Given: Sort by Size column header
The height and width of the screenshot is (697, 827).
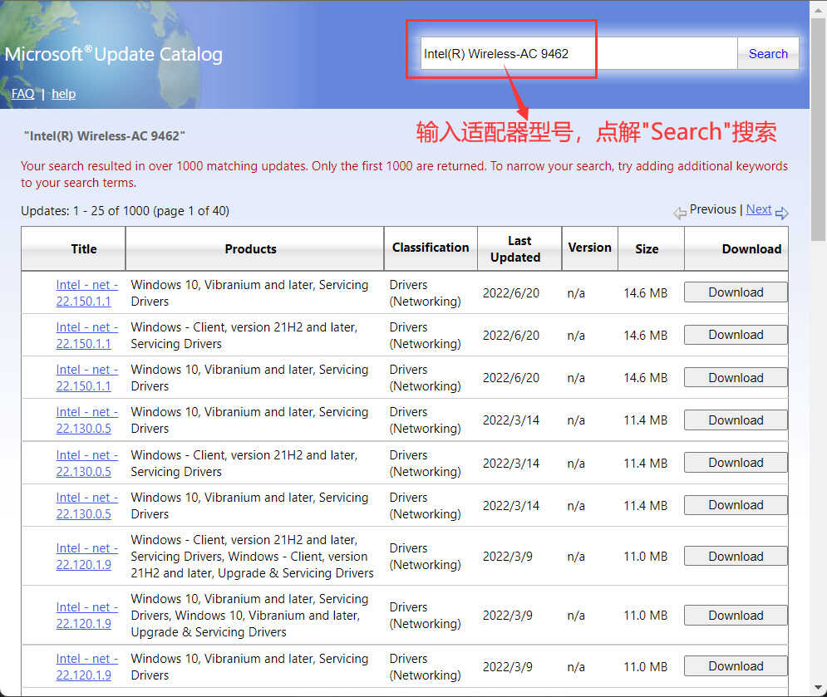Looking at the screenshot, I should (647, 249).
